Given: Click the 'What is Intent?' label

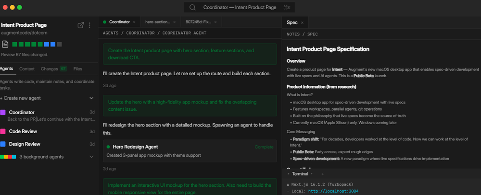Looking at the screenshot, I should coord(300,95).
